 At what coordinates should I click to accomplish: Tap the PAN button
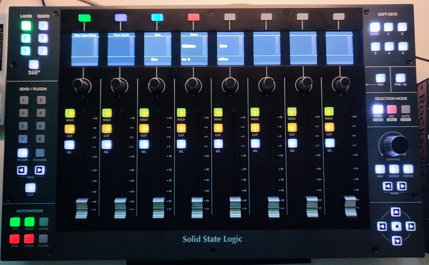click(380, 78)
